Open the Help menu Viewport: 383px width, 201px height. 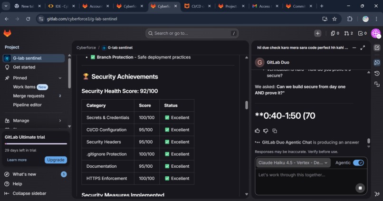17,184
